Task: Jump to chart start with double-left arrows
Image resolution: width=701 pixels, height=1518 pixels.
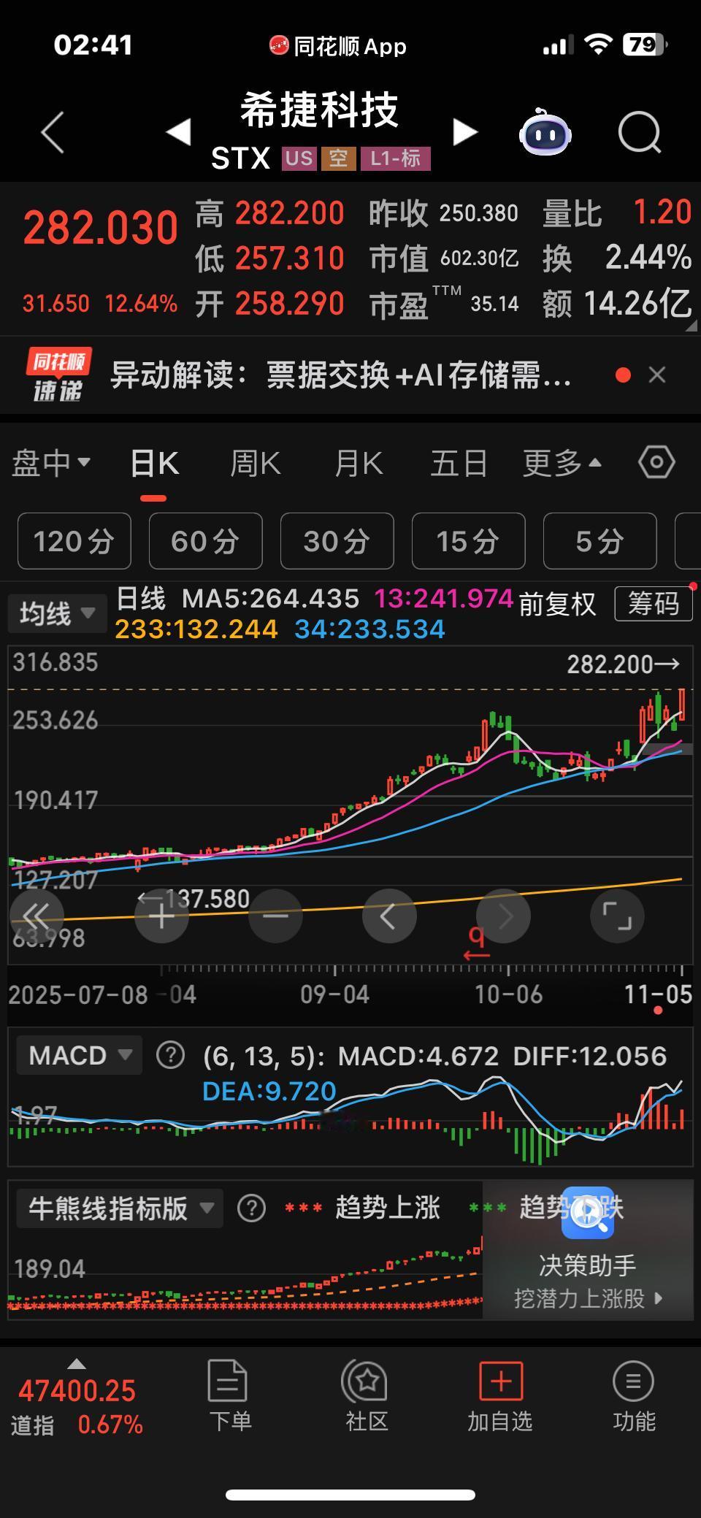Action: point(37,916)
